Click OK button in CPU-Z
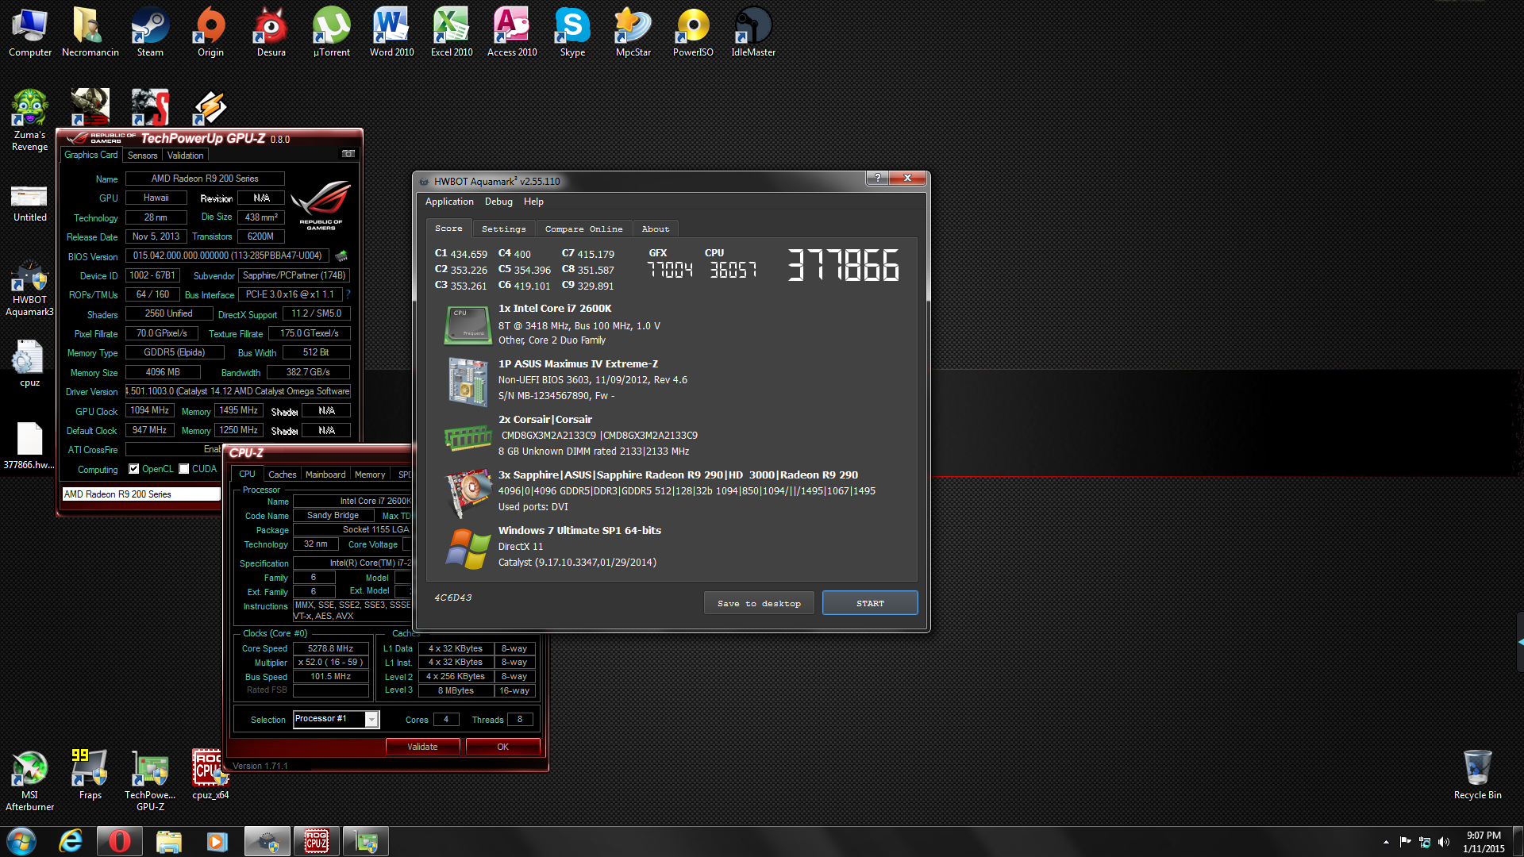 (502, 747)
